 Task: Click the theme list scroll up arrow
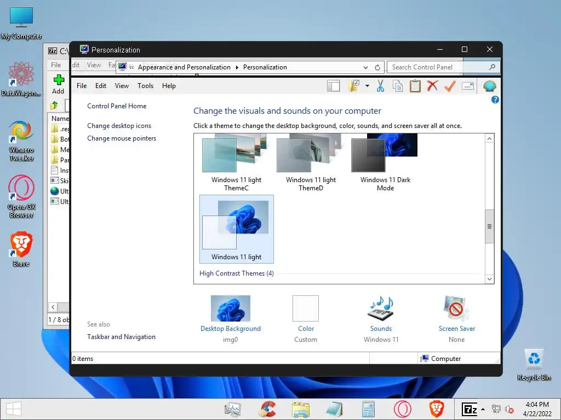click(489, 138)
